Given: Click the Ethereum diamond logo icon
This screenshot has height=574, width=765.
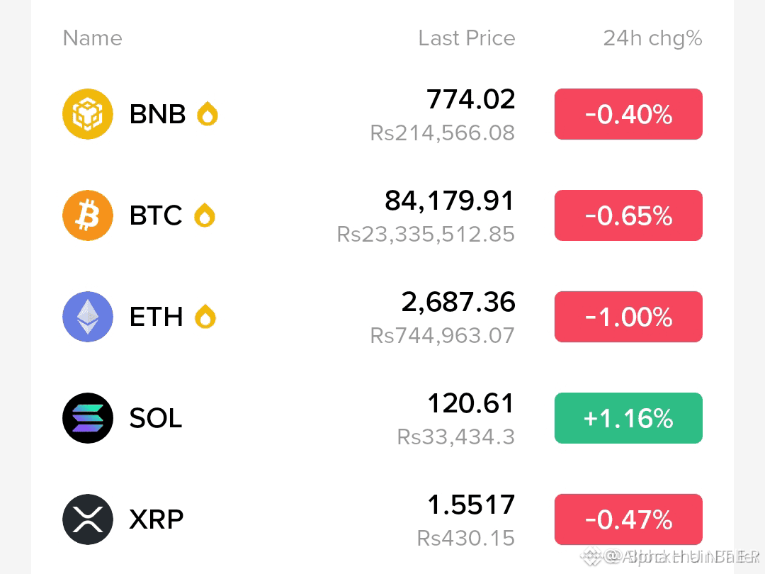Looking at the screenshot, I should pyautogui.click(x=88, y=317).
